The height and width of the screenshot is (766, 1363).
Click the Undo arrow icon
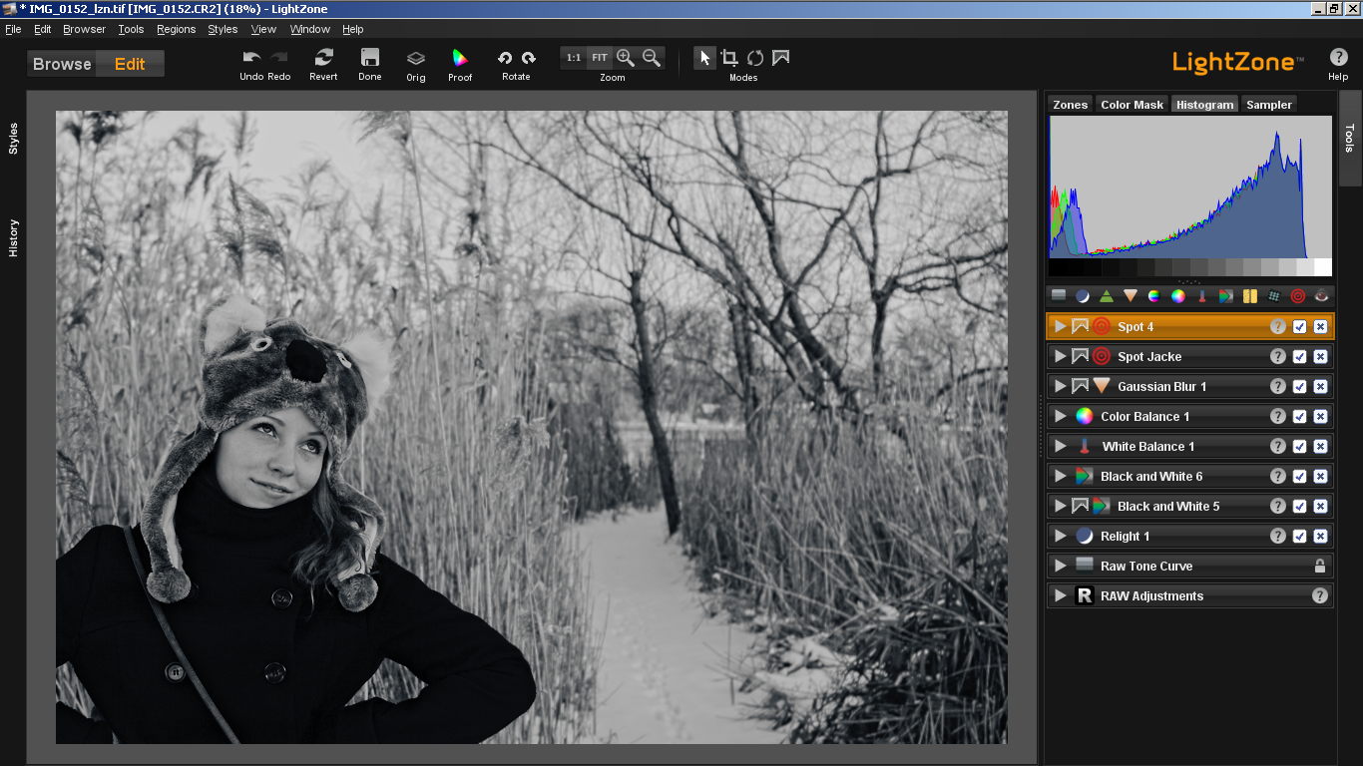(x=251, y=58)
